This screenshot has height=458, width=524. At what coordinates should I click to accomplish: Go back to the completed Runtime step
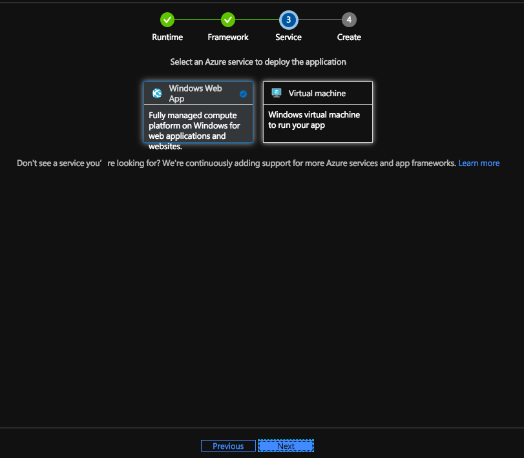(167, 20)
